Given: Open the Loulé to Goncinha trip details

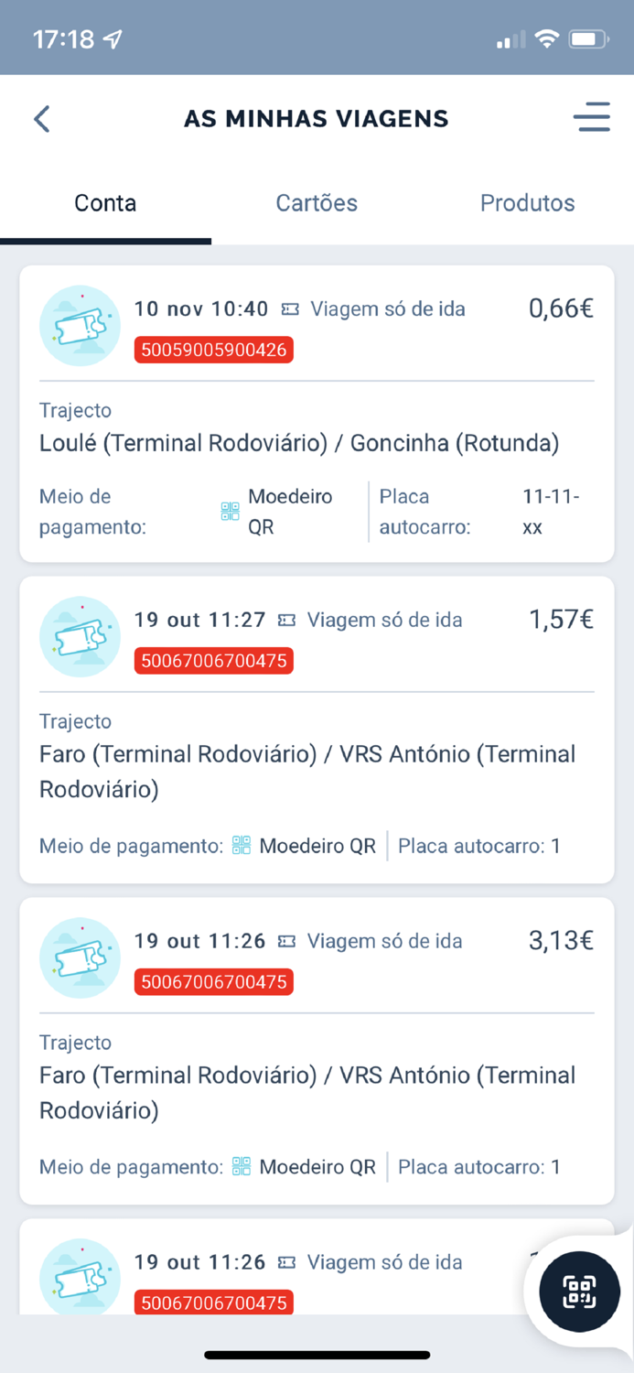Looking at the screenshot, I should pos(317,411).
